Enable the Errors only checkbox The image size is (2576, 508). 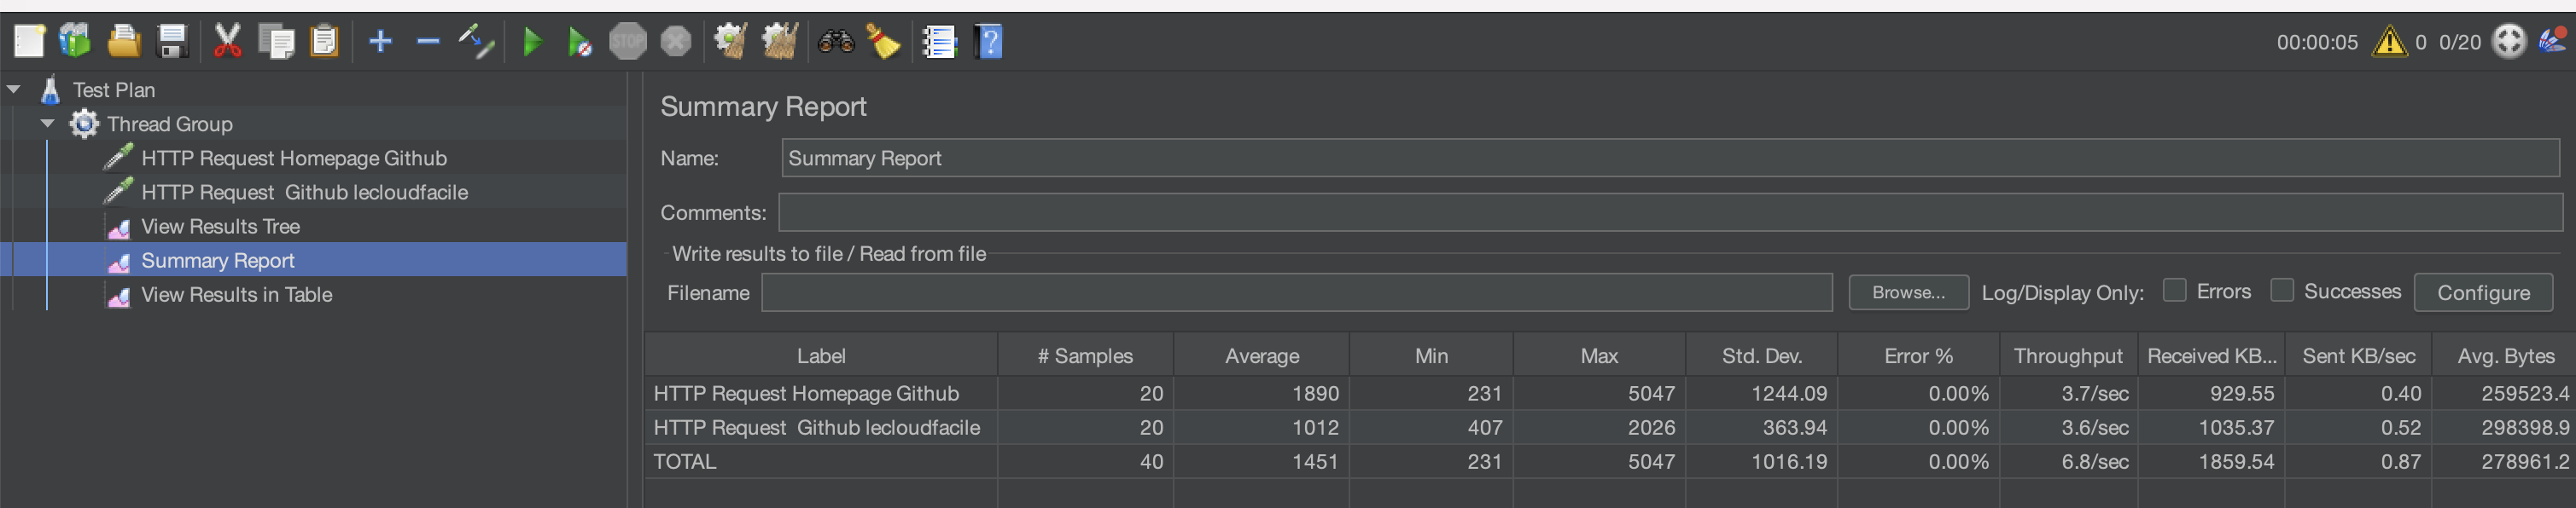[x=2174, y=291]
